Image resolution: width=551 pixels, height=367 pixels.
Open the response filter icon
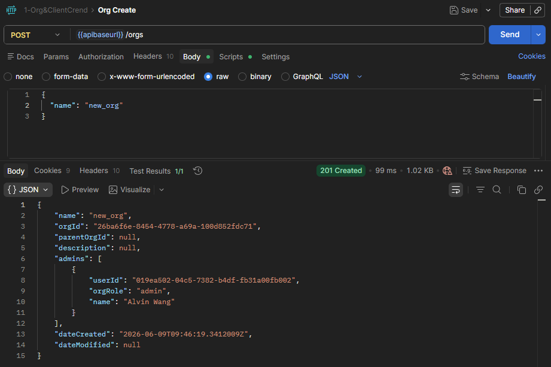(480, 190)
